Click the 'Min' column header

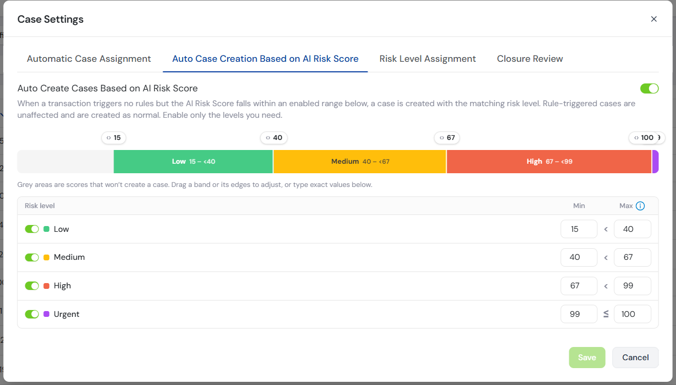tap(579, 206)
